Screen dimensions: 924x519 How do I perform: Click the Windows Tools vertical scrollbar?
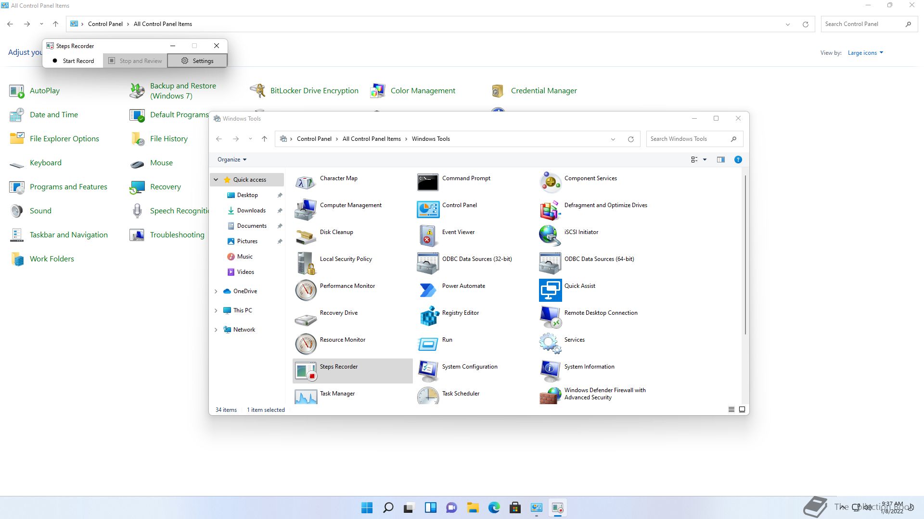[x=745, y=255]
